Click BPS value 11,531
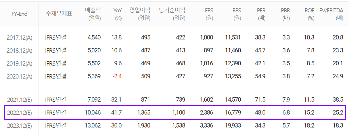This screenshot has height=139, width=349. pyautogui.click(x=233, y=38)
